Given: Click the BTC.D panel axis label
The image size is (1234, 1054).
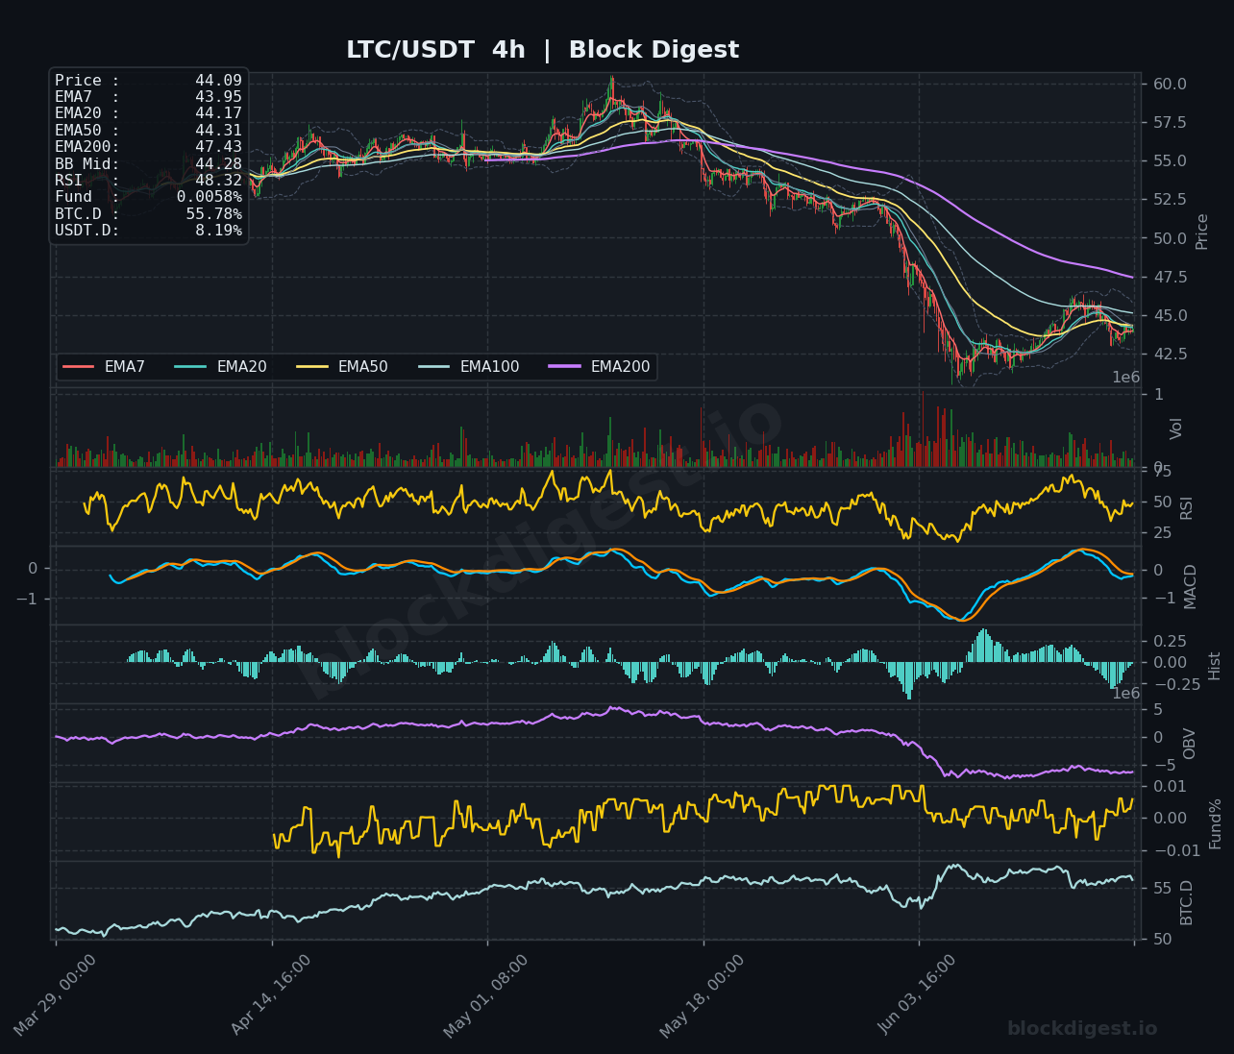Looking at the screenshot, I should (x=1186, y=902).
